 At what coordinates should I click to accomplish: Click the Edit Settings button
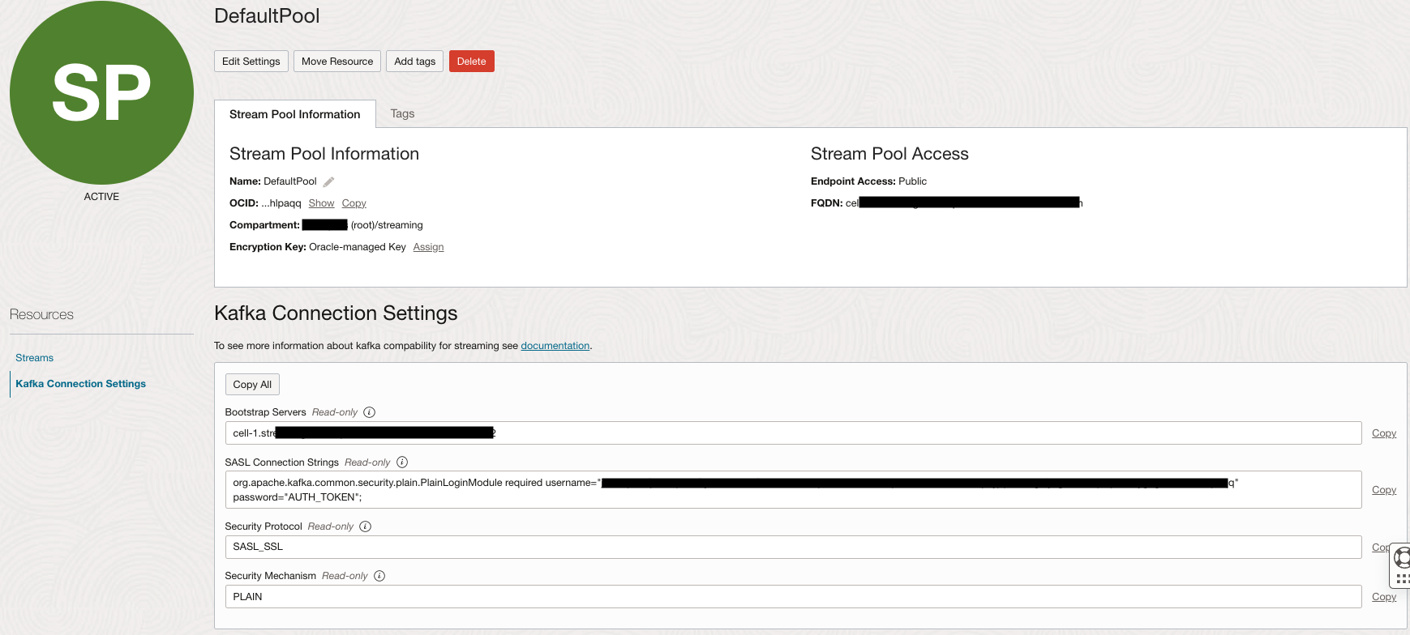tap(251, 62)
